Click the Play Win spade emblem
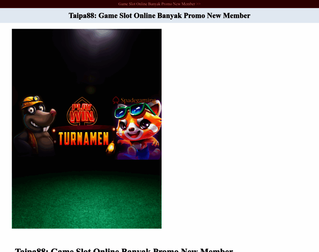The width and height of the screenshot is (319, 252). tap(82, 112)
